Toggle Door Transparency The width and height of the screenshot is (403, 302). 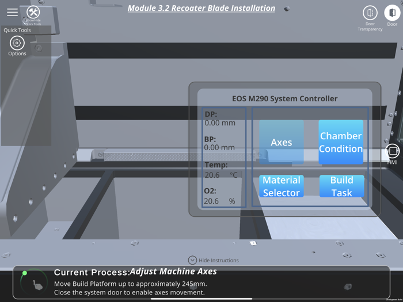pyautogui.click(x=370, y=13)
